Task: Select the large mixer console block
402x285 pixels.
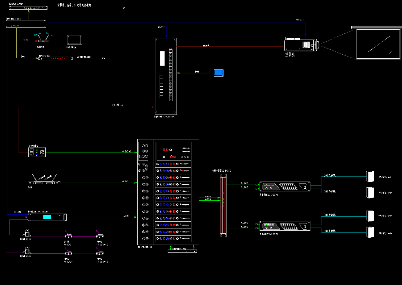Action: 168,192
